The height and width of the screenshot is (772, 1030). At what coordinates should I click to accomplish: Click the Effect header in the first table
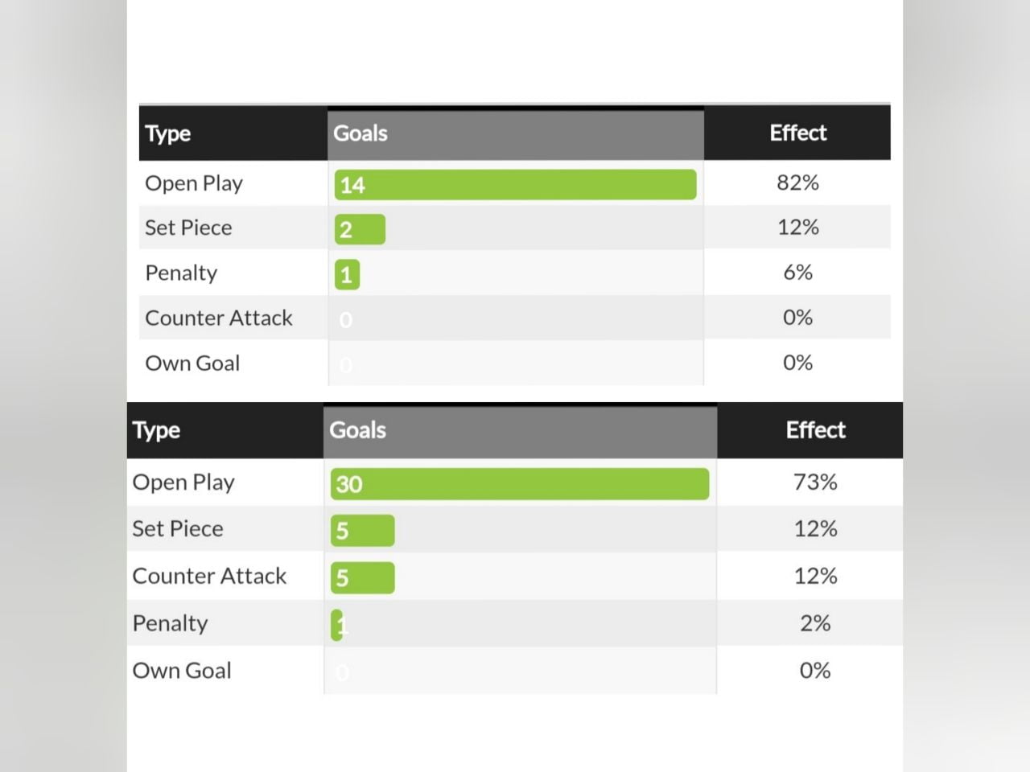[797, 133]
